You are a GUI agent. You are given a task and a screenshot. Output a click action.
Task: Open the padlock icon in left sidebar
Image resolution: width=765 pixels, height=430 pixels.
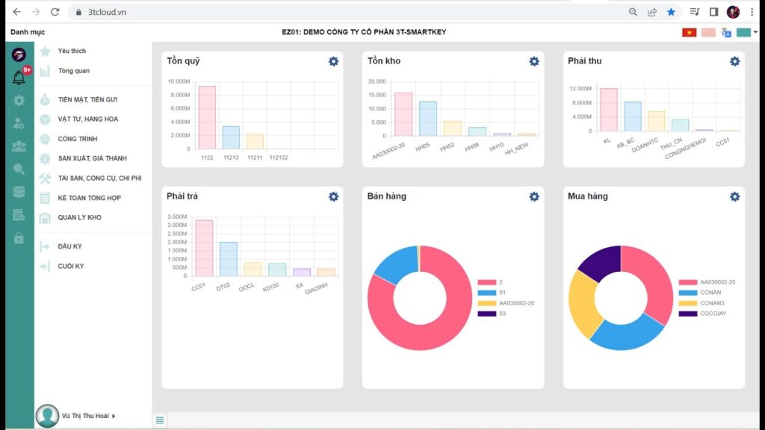click(x=19, y=238)
